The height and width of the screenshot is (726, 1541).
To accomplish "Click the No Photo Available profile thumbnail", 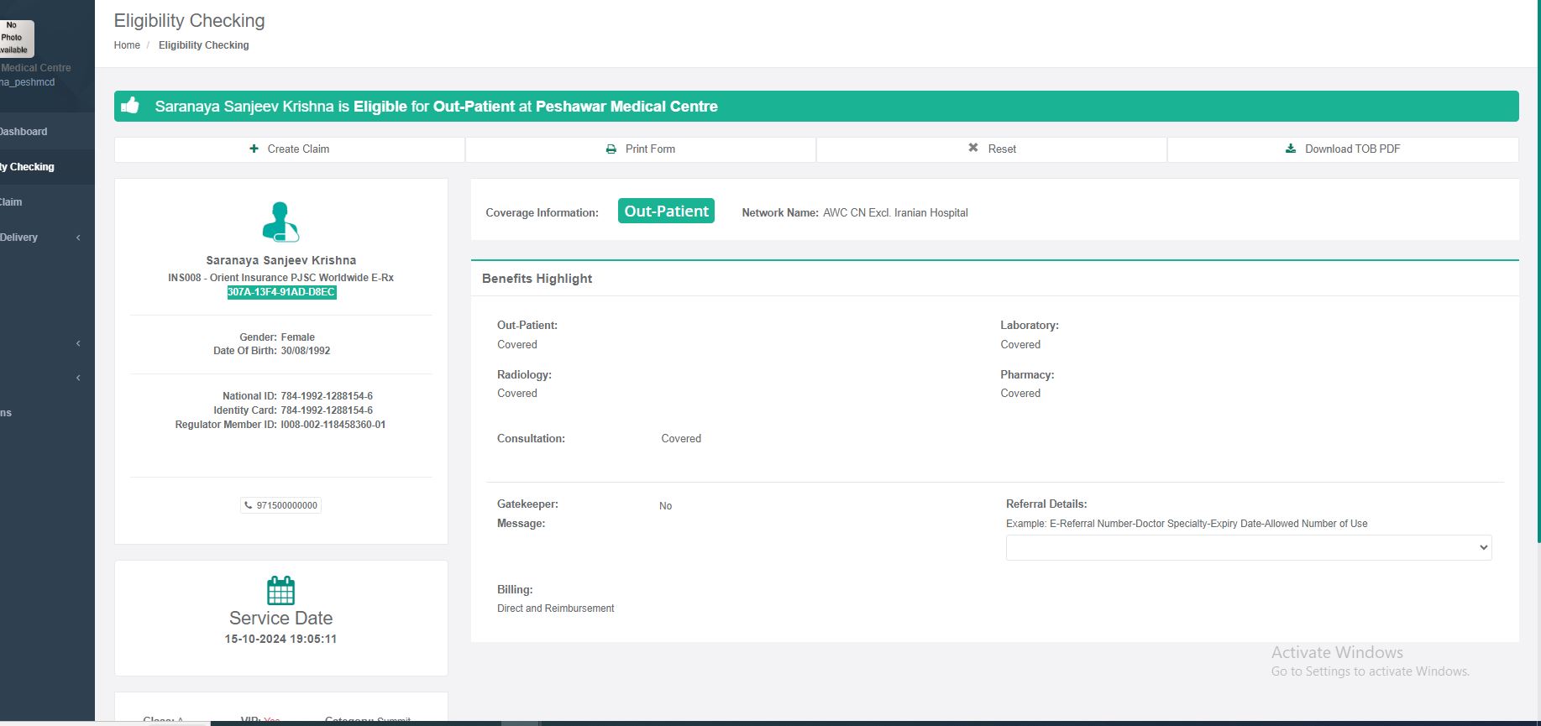I will coord(15,38).
